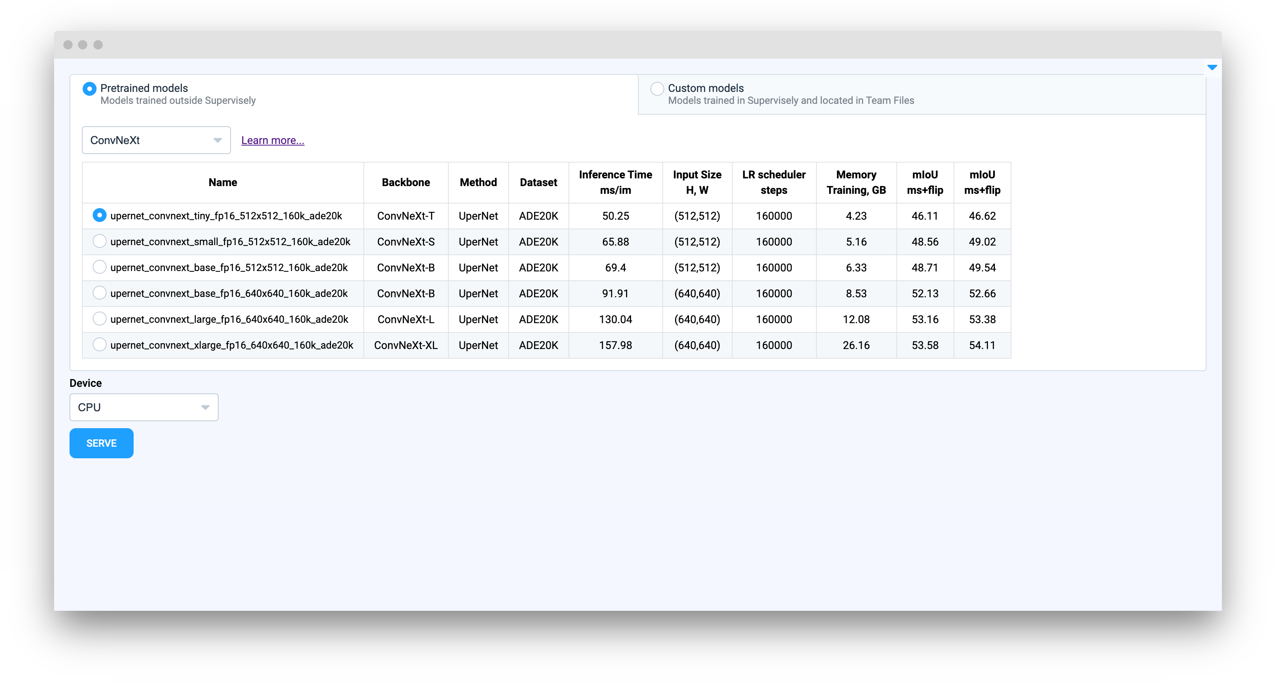1276x688 pixels.
Task: Click the ConvNeXt-XL backbone cell
Action: click(x=406, y=345)
